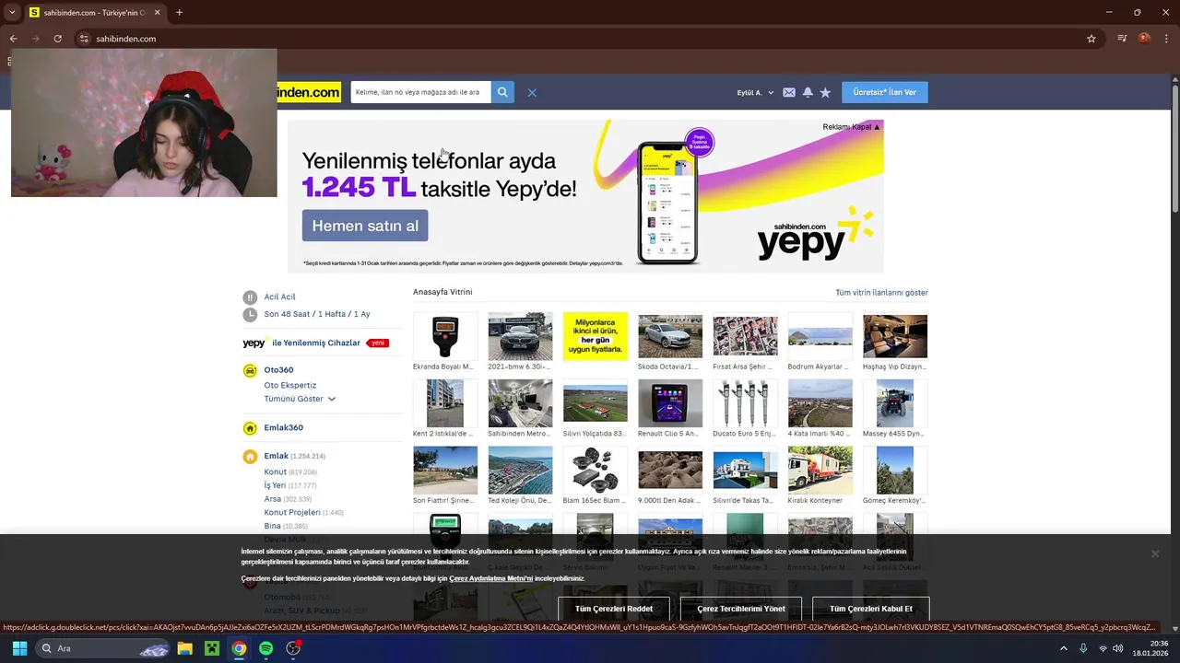
Task: Click the orange Emlak category icon
Action: (250, 457)
